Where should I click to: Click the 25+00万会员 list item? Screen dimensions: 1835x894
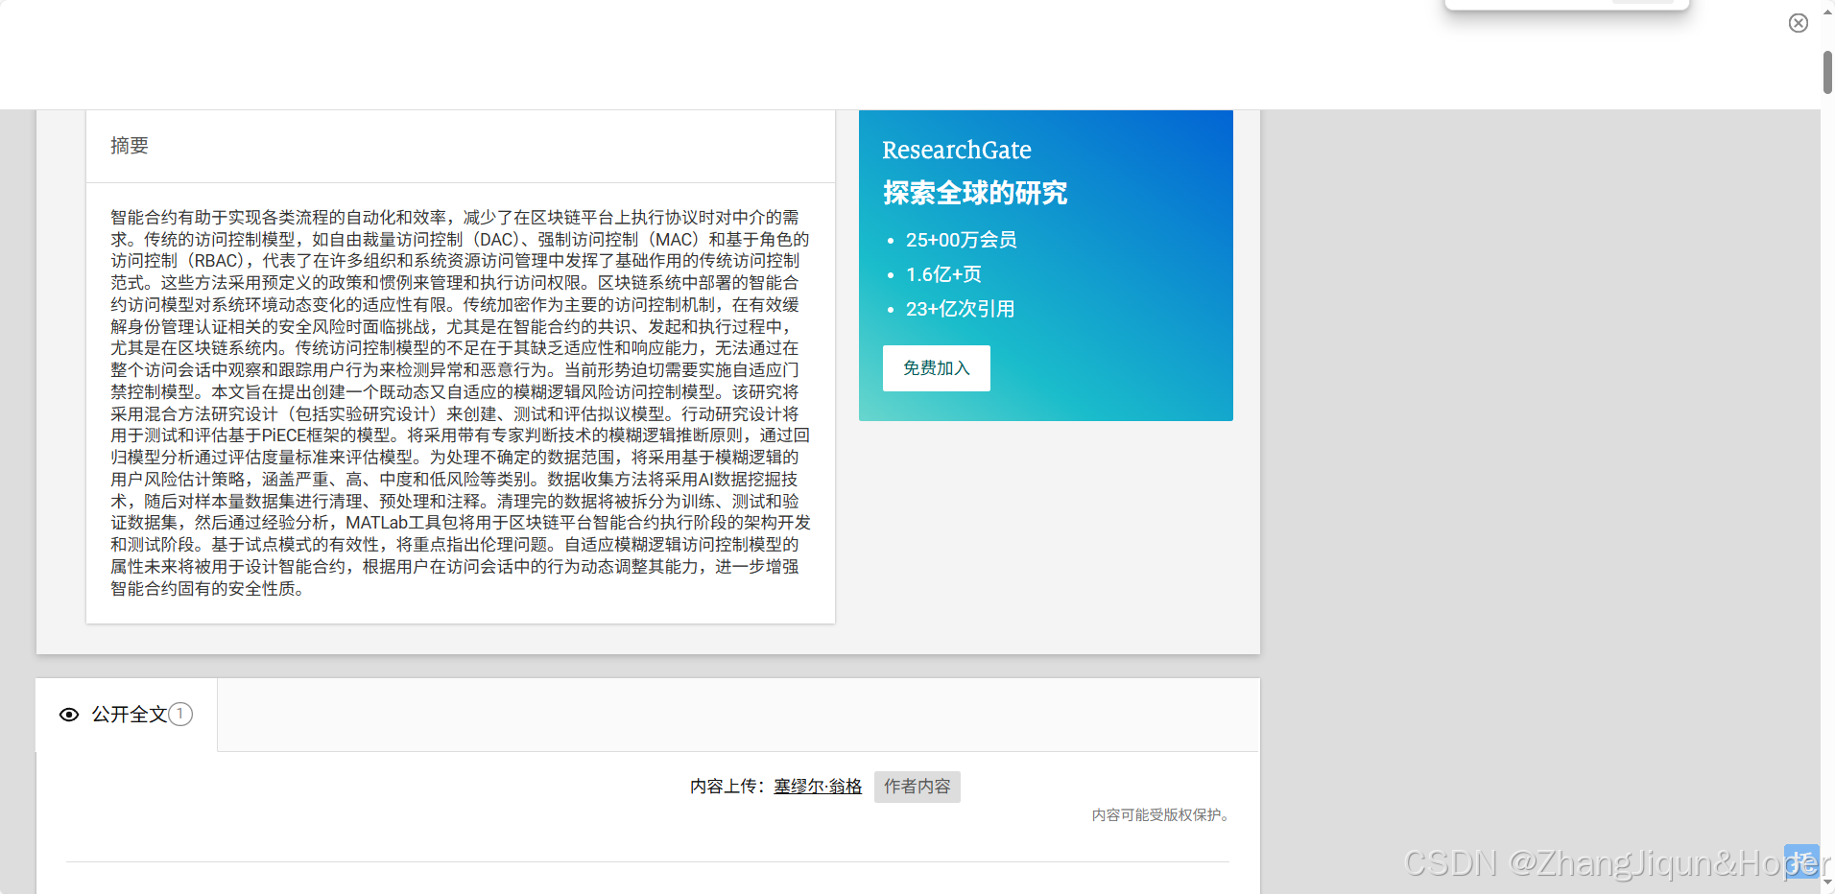pyautogui.click(x=961, y=240)
